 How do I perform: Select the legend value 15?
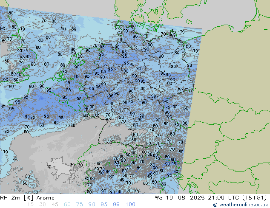(x=30, y=205)
